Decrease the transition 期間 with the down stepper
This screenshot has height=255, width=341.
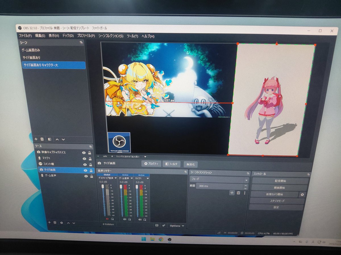[246, 188]
